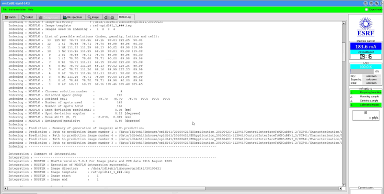Click the Superdry status value
Screen dimensions: 384x194
(371, 80)
